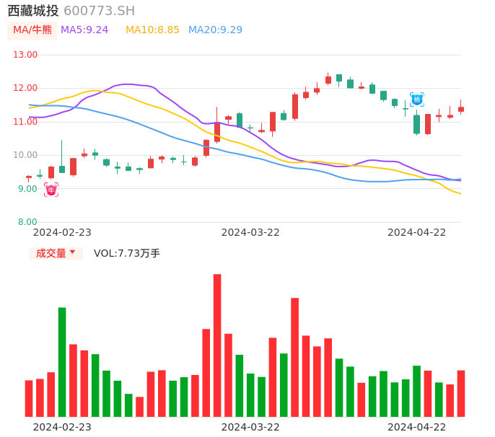
Task: Select the tallest red volume bar
Action: coord(217,345)
